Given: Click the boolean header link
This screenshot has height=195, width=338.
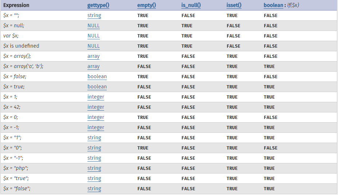Looking at the screenshot, I should (x=273, y=5).
